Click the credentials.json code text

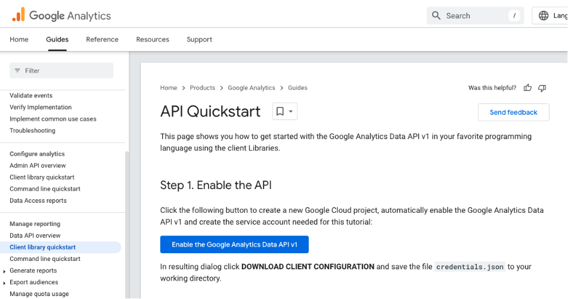coord(470,267)
